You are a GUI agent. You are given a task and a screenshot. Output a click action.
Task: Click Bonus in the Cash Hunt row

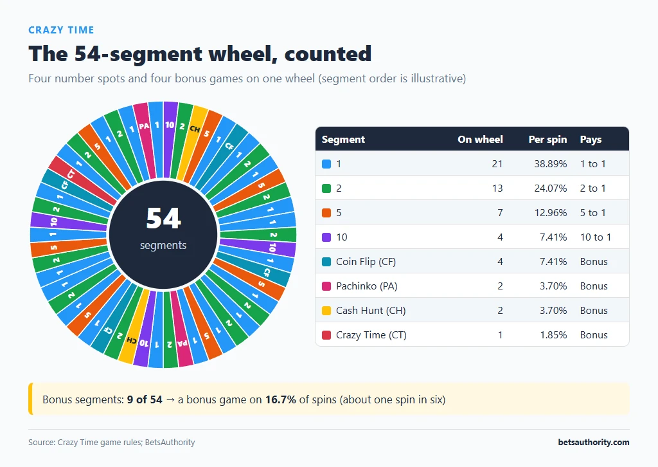(x=594, y=310)
